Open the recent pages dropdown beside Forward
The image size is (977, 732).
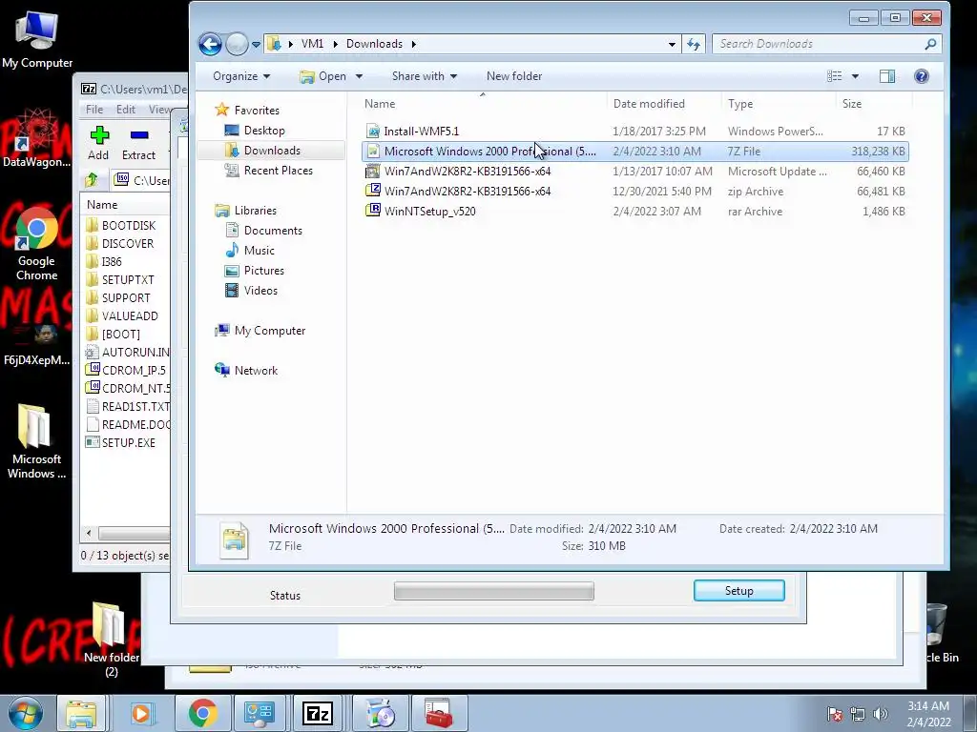pyautogui.click(x=256, y=45)
